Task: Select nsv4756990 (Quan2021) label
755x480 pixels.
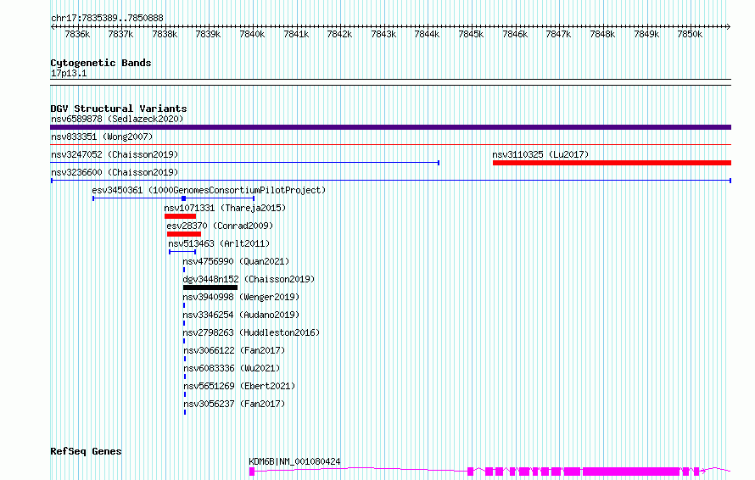Action: (236, 261)
